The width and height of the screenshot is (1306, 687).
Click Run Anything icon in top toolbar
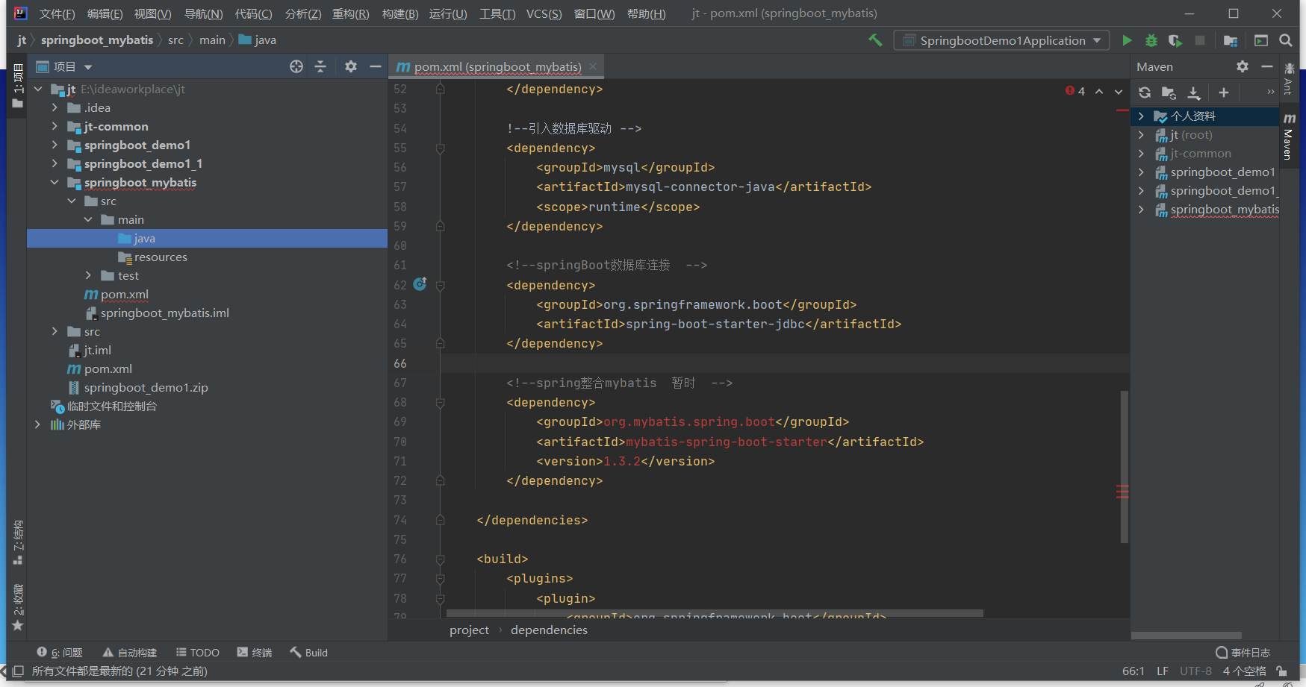point(1261,40)
